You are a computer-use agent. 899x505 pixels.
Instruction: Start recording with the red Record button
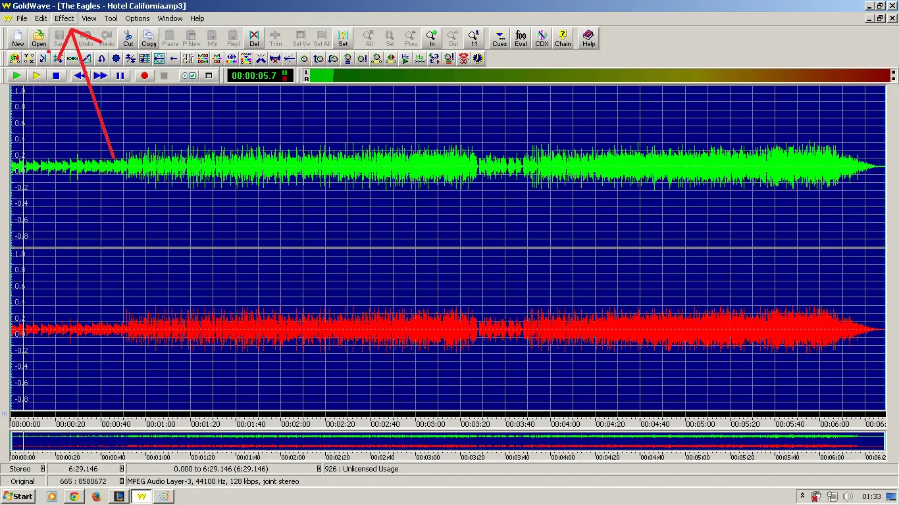[145, 76]
